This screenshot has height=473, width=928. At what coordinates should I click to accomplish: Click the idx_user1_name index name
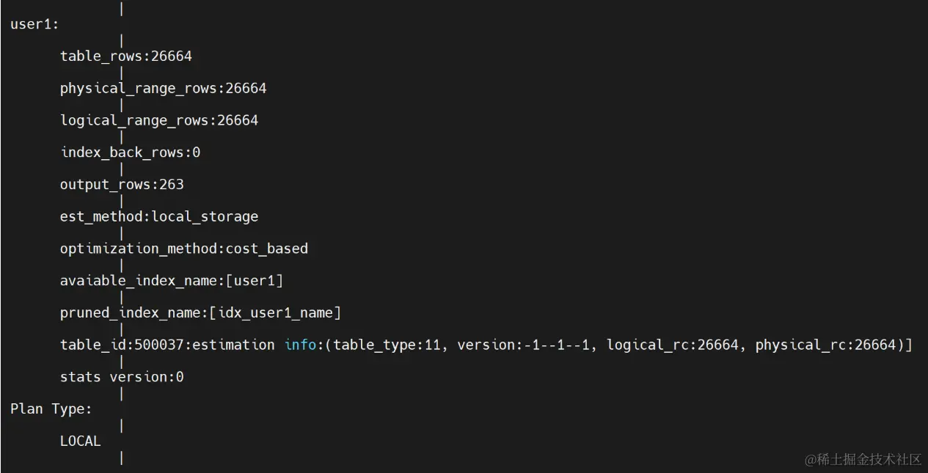(275, 313)
